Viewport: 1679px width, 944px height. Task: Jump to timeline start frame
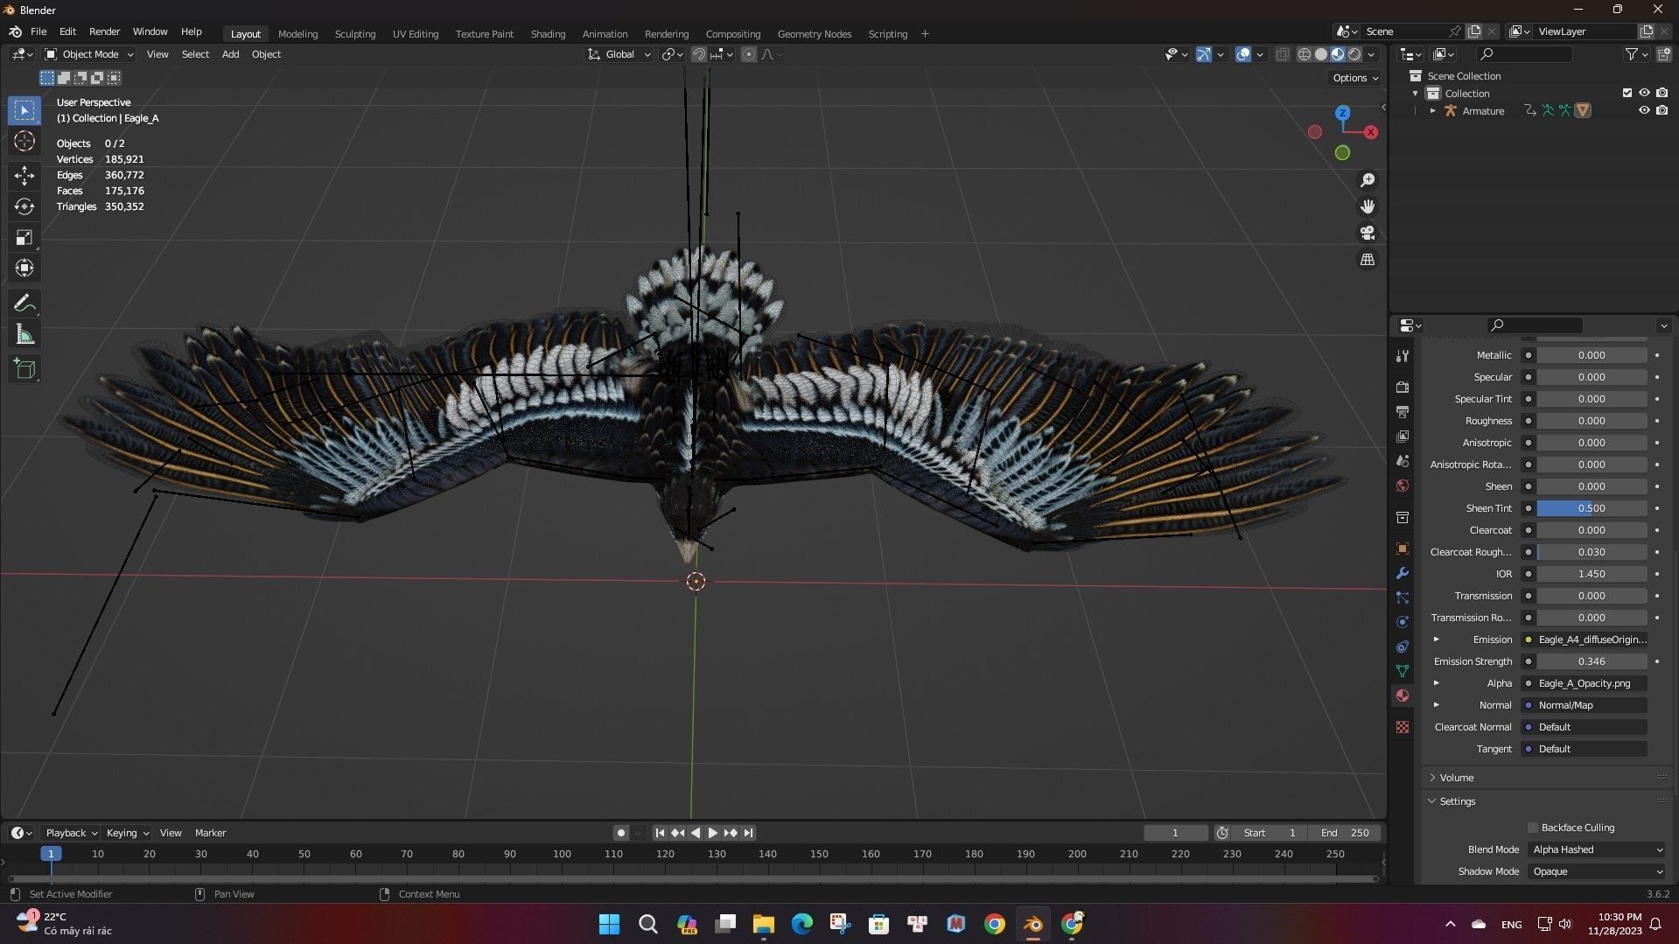coord(660,833)
